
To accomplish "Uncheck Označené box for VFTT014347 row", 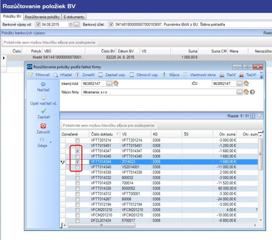I will point(78,151).
